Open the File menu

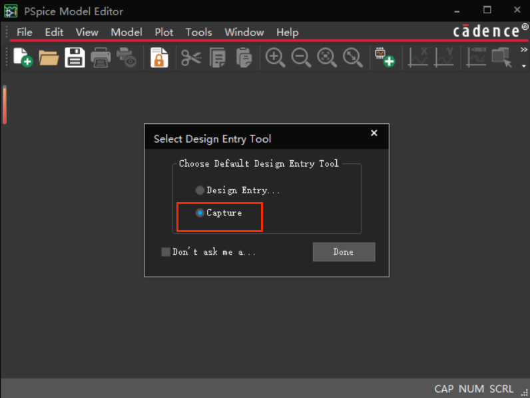click(25, 33)
